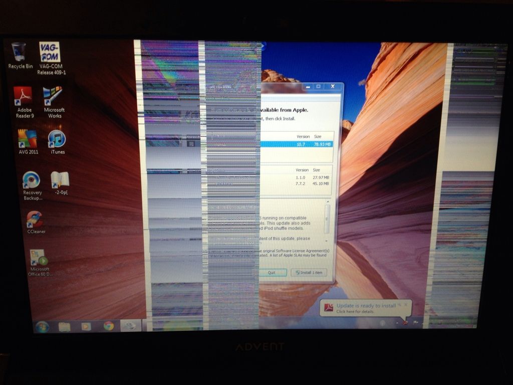
Task: Click the Size column header in upper list
Action: (x=318, y=136)
